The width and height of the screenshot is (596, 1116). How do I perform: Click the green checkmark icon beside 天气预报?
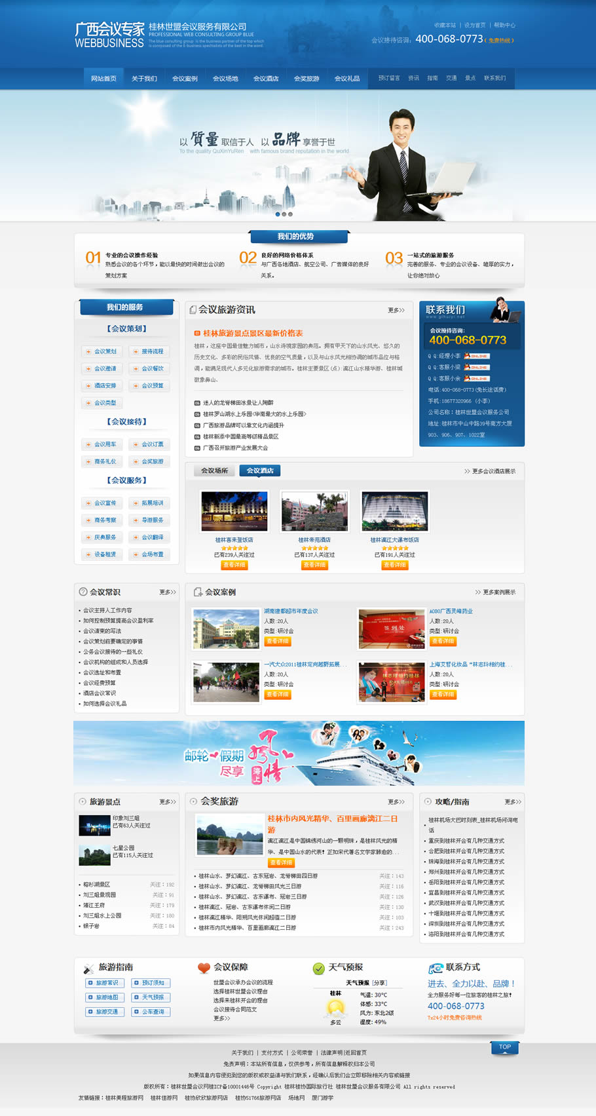(319, 969)
